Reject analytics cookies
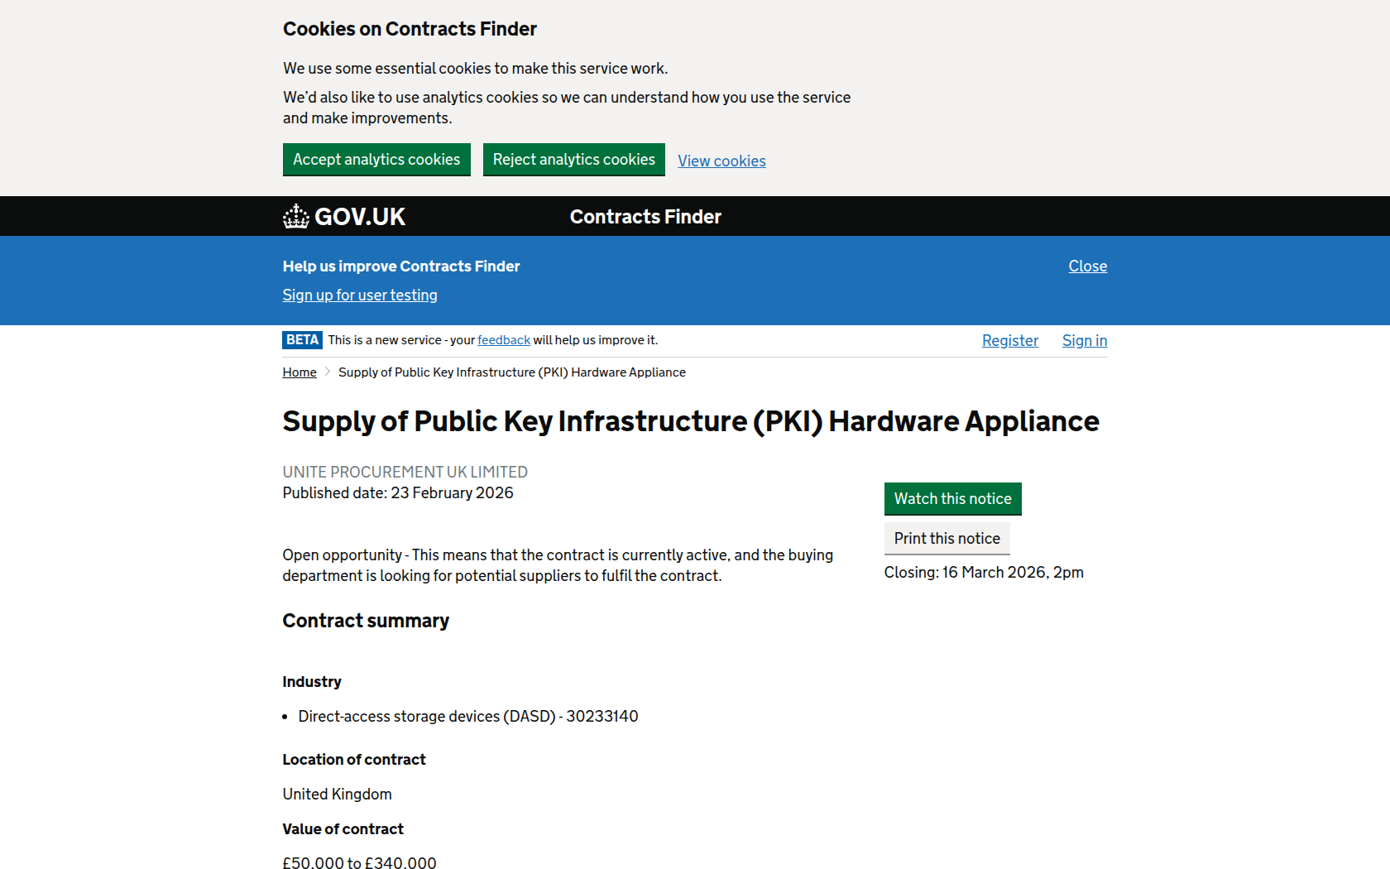Screen dimensions: 1390x869 click(x=573, y=160)
